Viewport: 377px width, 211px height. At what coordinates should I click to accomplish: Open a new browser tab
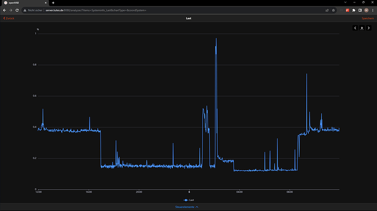pos(53,3)
